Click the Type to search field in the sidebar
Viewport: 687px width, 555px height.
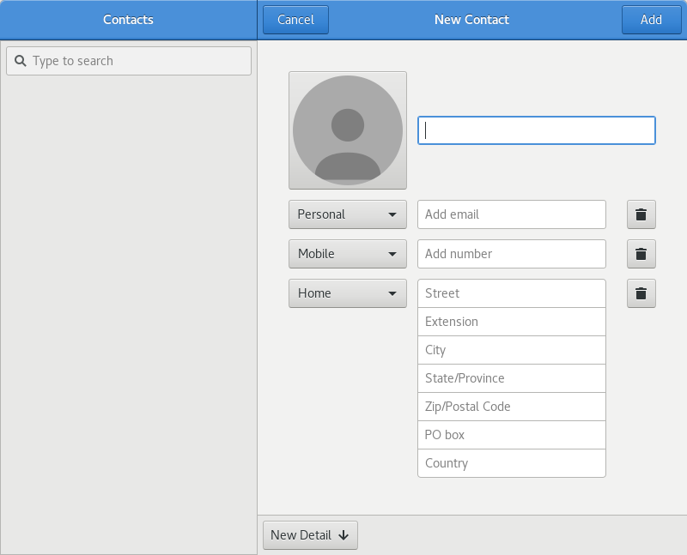(128, 61)
